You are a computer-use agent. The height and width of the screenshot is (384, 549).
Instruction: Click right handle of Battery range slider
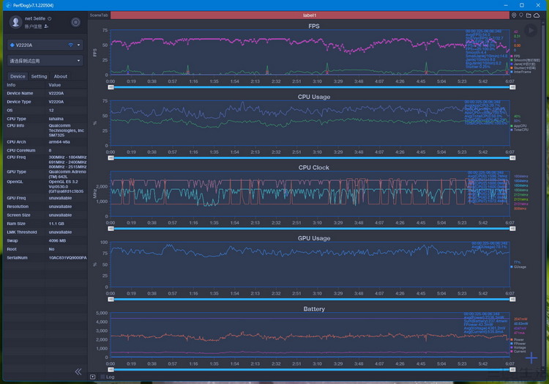click(512, 369)
